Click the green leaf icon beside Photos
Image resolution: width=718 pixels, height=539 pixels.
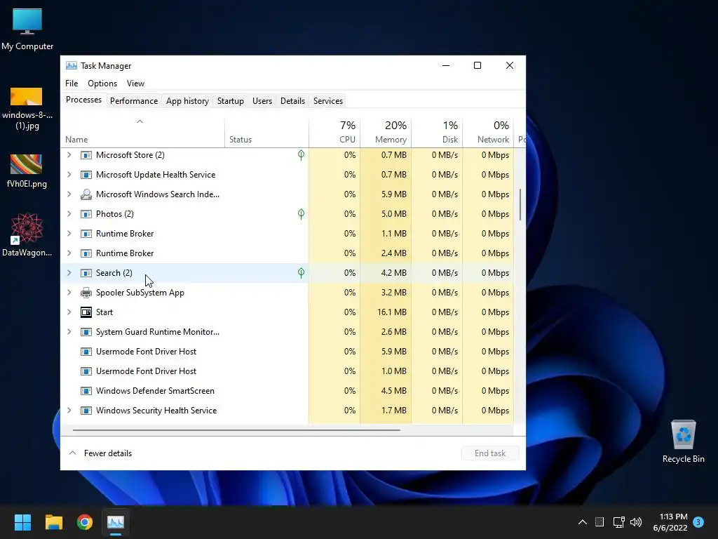(301, 214)
